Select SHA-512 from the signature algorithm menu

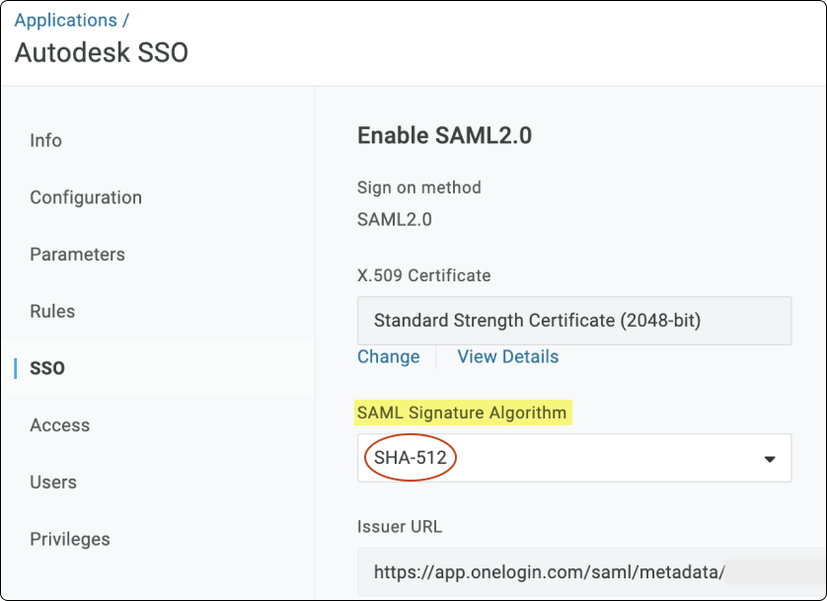(408, 457)
